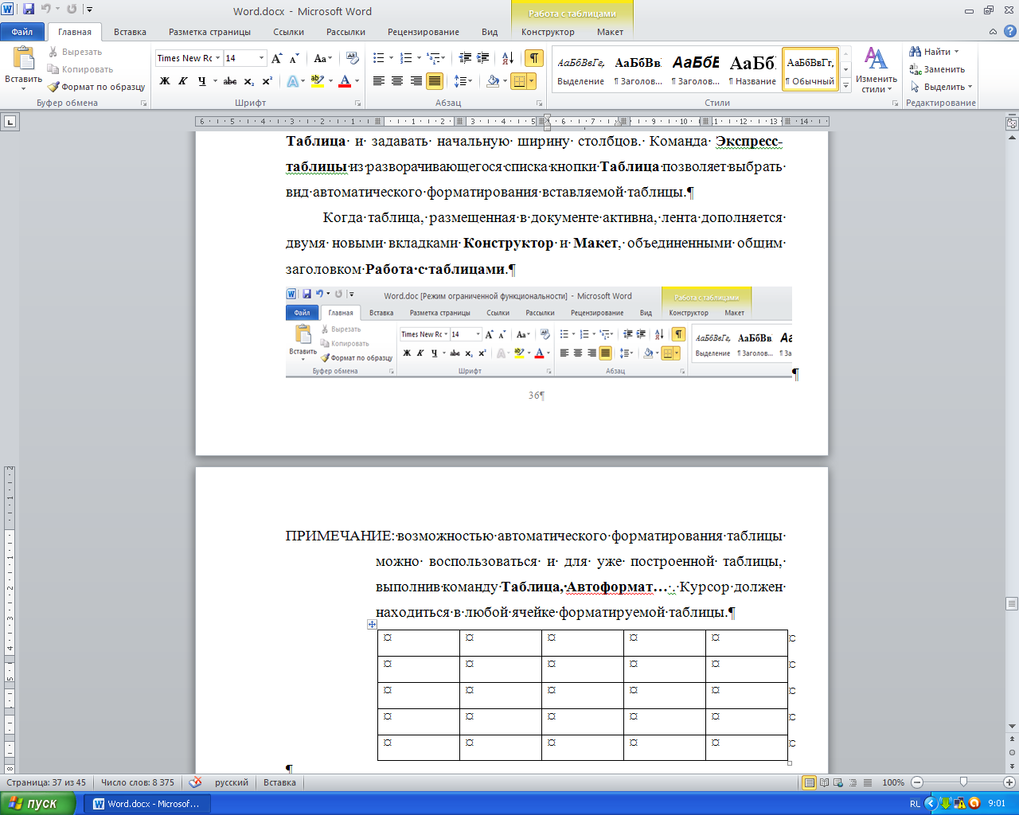Viewport: 1019px width, 815px height.
Task: Click the Font Color red swatch button
Action: tap(345, 81)
